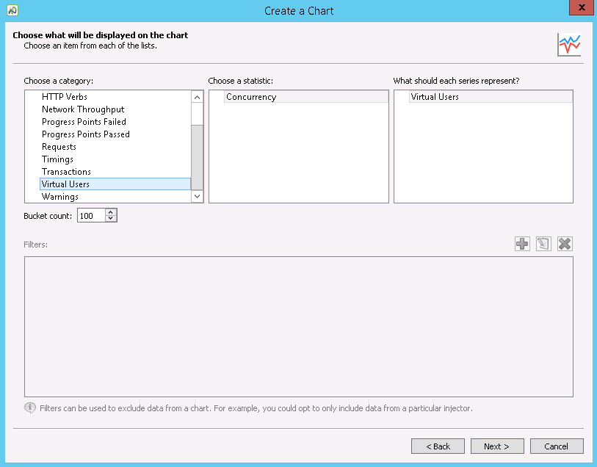The width and height of the screenshot is (597, 467).
Task: Select the Concurrency statistic
Action: (251, 97)
